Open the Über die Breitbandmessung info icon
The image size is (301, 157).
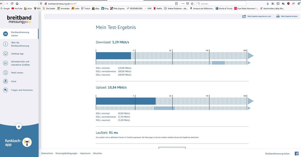[x=5, y=44]
